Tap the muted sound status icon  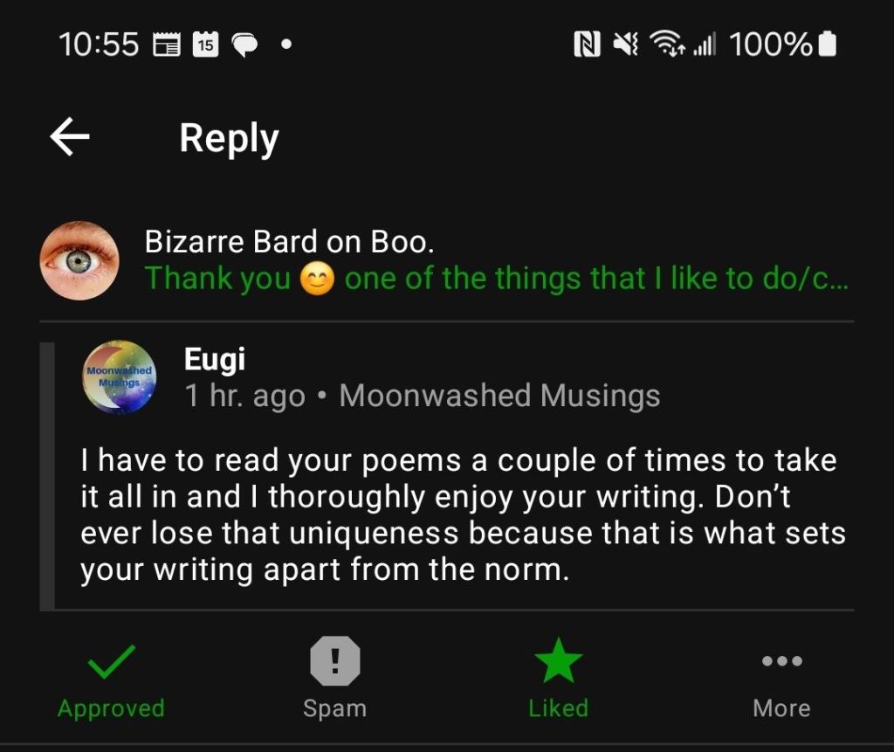tap(626, 45)
